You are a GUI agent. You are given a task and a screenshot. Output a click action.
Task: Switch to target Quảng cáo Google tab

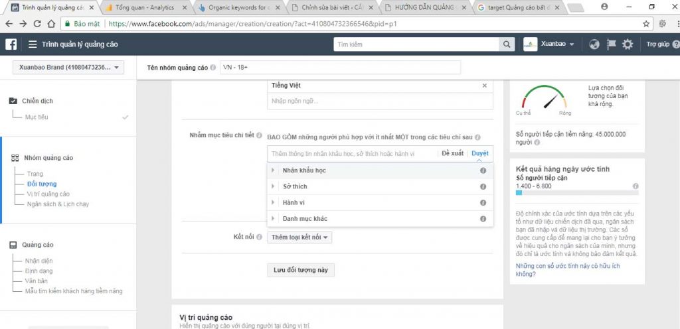click(x=519, y=7)
